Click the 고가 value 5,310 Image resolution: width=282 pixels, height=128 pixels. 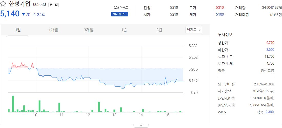click(220, 8)
